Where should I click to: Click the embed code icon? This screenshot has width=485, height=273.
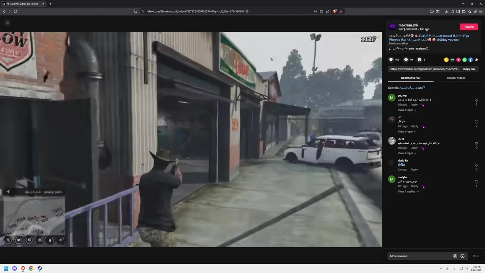pyautogui.click(x=452, y=60)
